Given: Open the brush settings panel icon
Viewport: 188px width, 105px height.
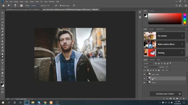Looking at the screenshot, I should pos(21,6).
